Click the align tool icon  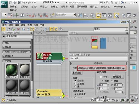pos(85,15)
